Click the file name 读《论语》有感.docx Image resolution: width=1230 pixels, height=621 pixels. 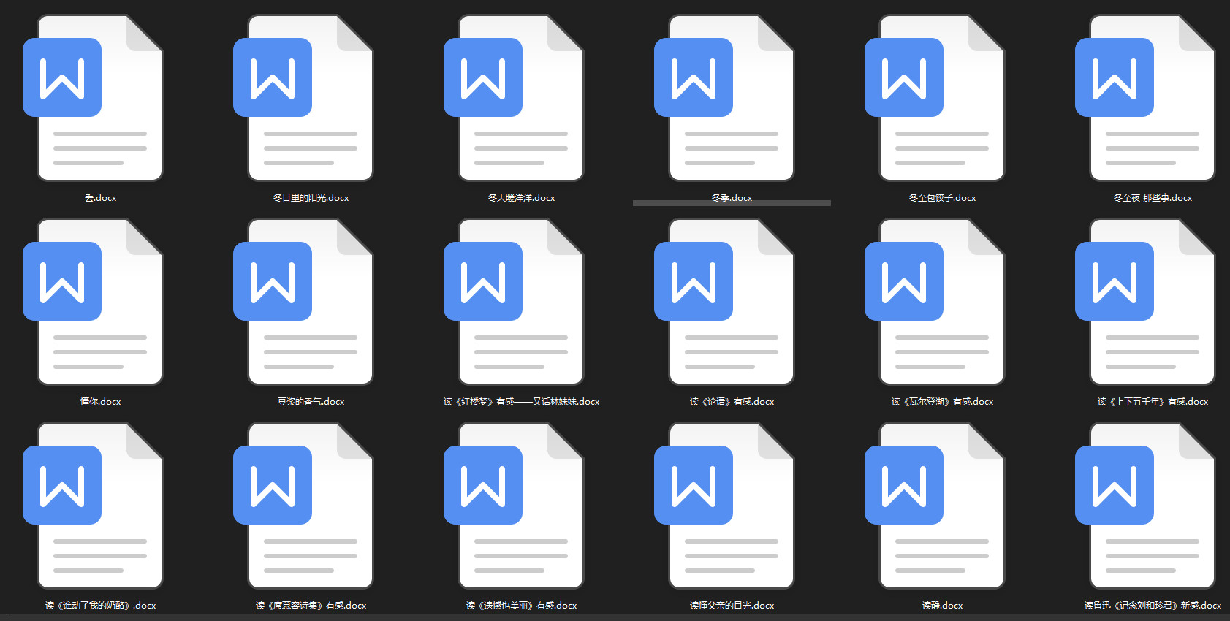pos(732,401)
